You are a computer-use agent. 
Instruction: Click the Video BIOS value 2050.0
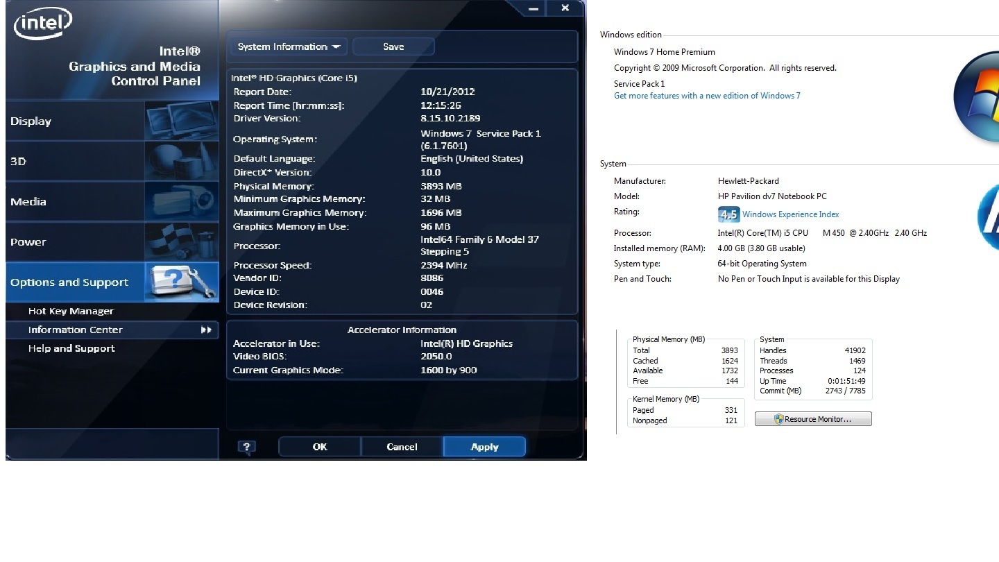pyautogui.click(x=436, y=356)
